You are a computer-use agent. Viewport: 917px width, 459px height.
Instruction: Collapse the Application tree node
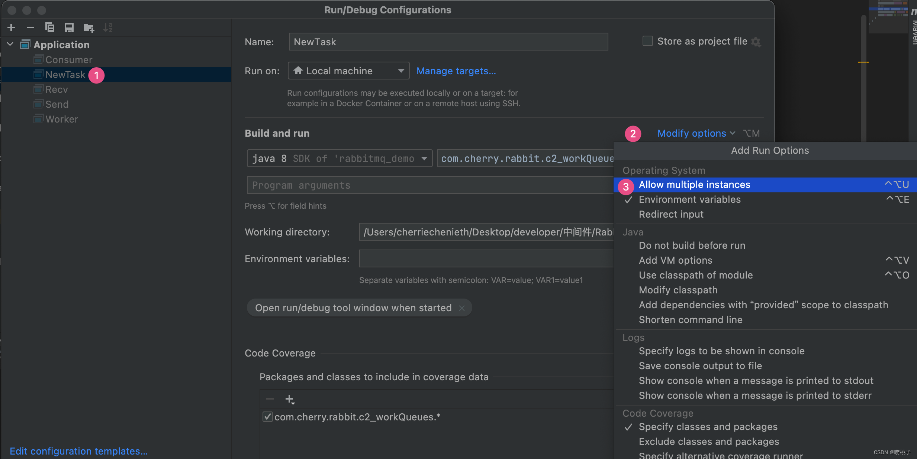[10, 45]
